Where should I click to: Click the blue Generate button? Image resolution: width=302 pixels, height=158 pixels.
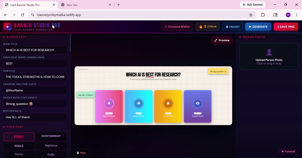click(258, 27)
